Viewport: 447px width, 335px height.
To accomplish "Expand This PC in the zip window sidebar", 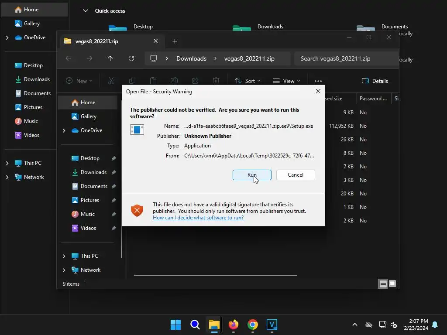I will point(64,256).
